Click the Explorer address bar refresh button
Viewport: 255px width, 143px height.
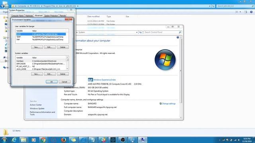(213, 6)
